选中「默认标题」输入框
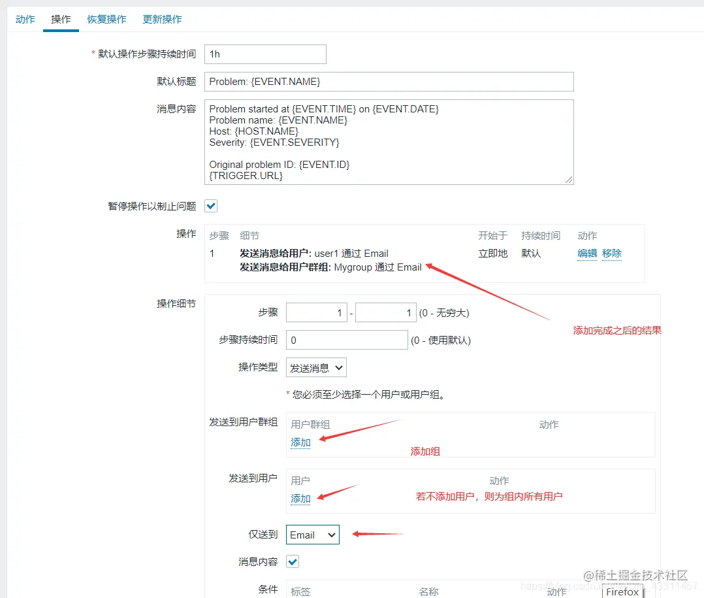704x598 pixels. click(389, 81)
